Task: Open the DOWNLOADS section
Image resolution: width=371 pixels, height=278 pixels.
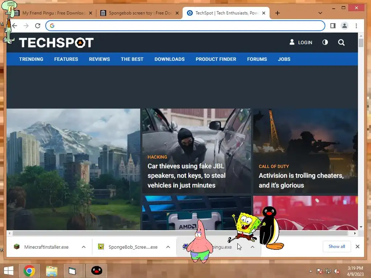Action: click(x=170, y=59)
